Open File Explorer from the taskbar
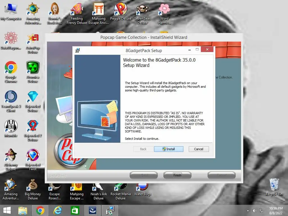Screen dimensions: 288x216 pyautogui.click(x=23, y=210)
